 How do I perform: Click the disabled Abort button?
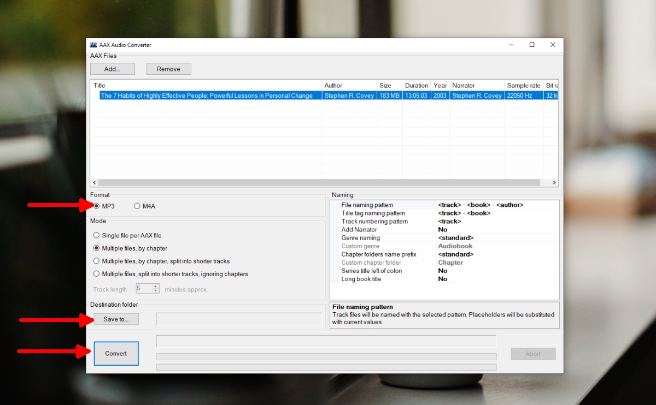click(x=533, y=354)
